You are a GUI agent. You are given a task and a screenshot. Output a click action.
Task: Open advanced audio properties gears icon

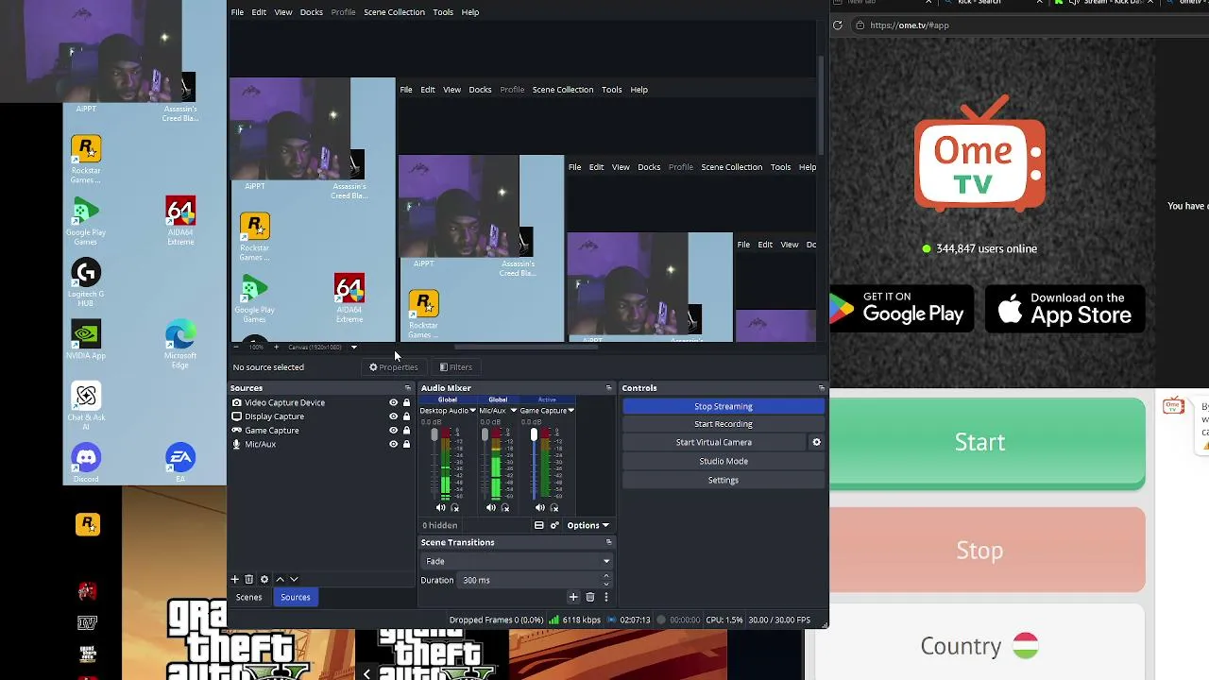pos(554,525)
